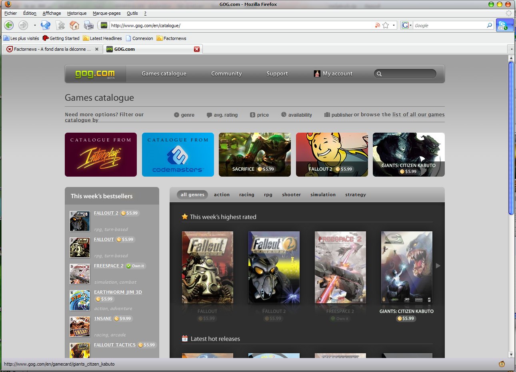Screen dimensions: 516x372
Task: Go to the Home page icon
Action: pyautogui.click(x=74, y=25)
